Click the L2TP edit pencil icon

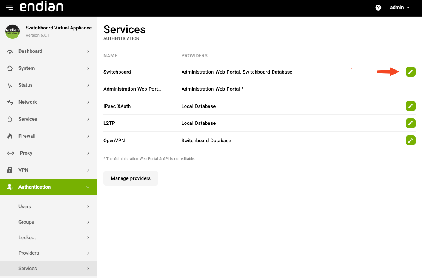(410, 123)
